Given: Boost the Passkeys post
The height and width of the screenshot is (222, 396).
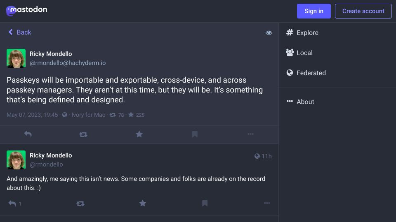Looking at the screenshot, I should tap(83, 134).
